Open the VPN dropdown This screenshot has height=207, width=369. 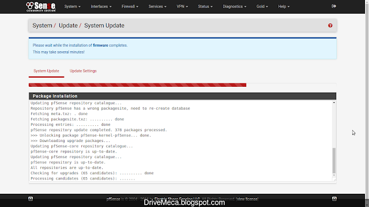(x=182, y=6)
